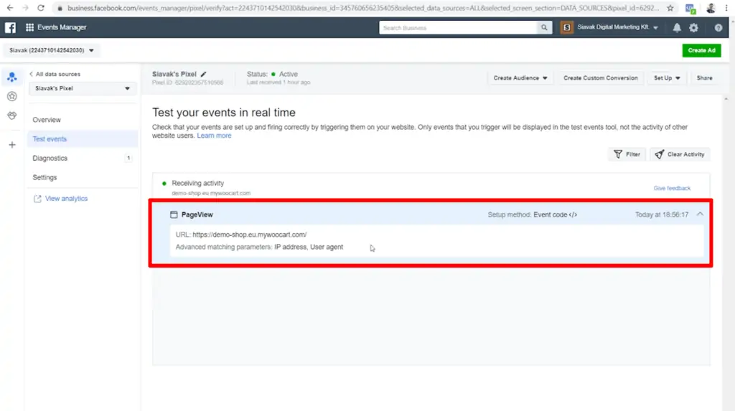
Task: Open custom conversions star icon
Action: [12, 96]
